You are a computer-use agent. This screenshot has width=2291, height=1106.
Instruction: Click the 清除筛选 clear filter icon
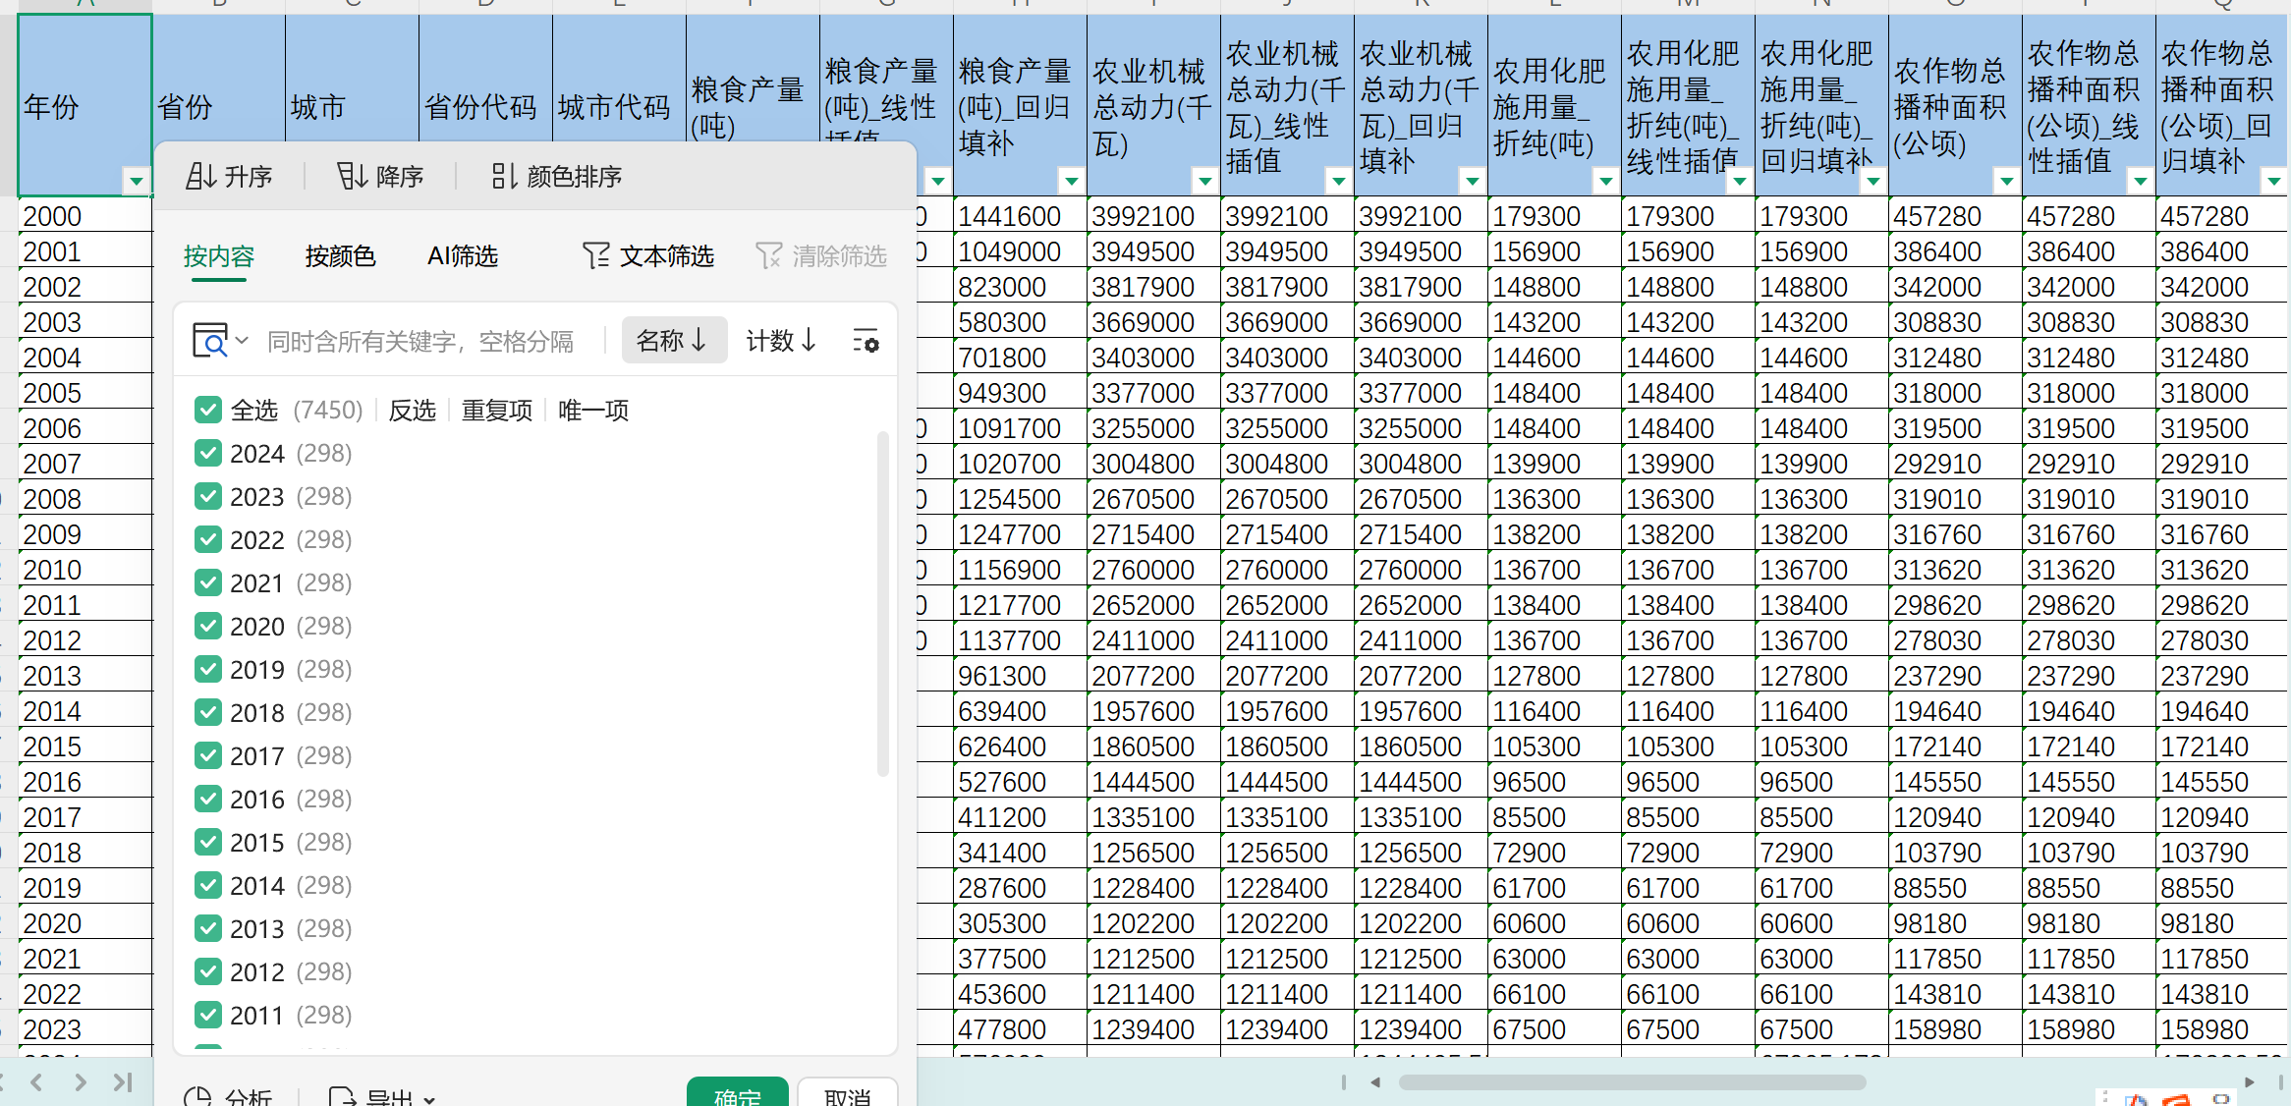click(x=768, y=256)
